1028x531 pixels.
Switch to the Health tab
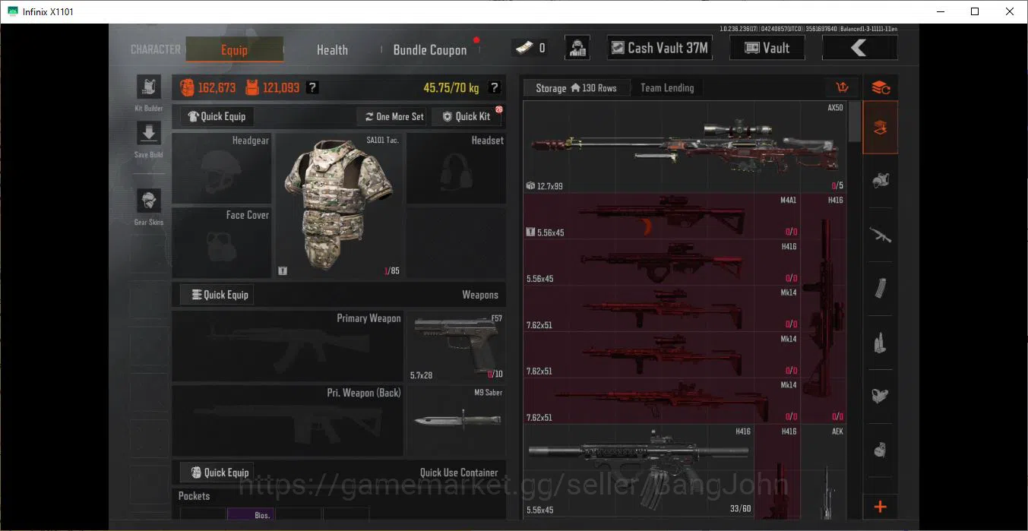332,49
